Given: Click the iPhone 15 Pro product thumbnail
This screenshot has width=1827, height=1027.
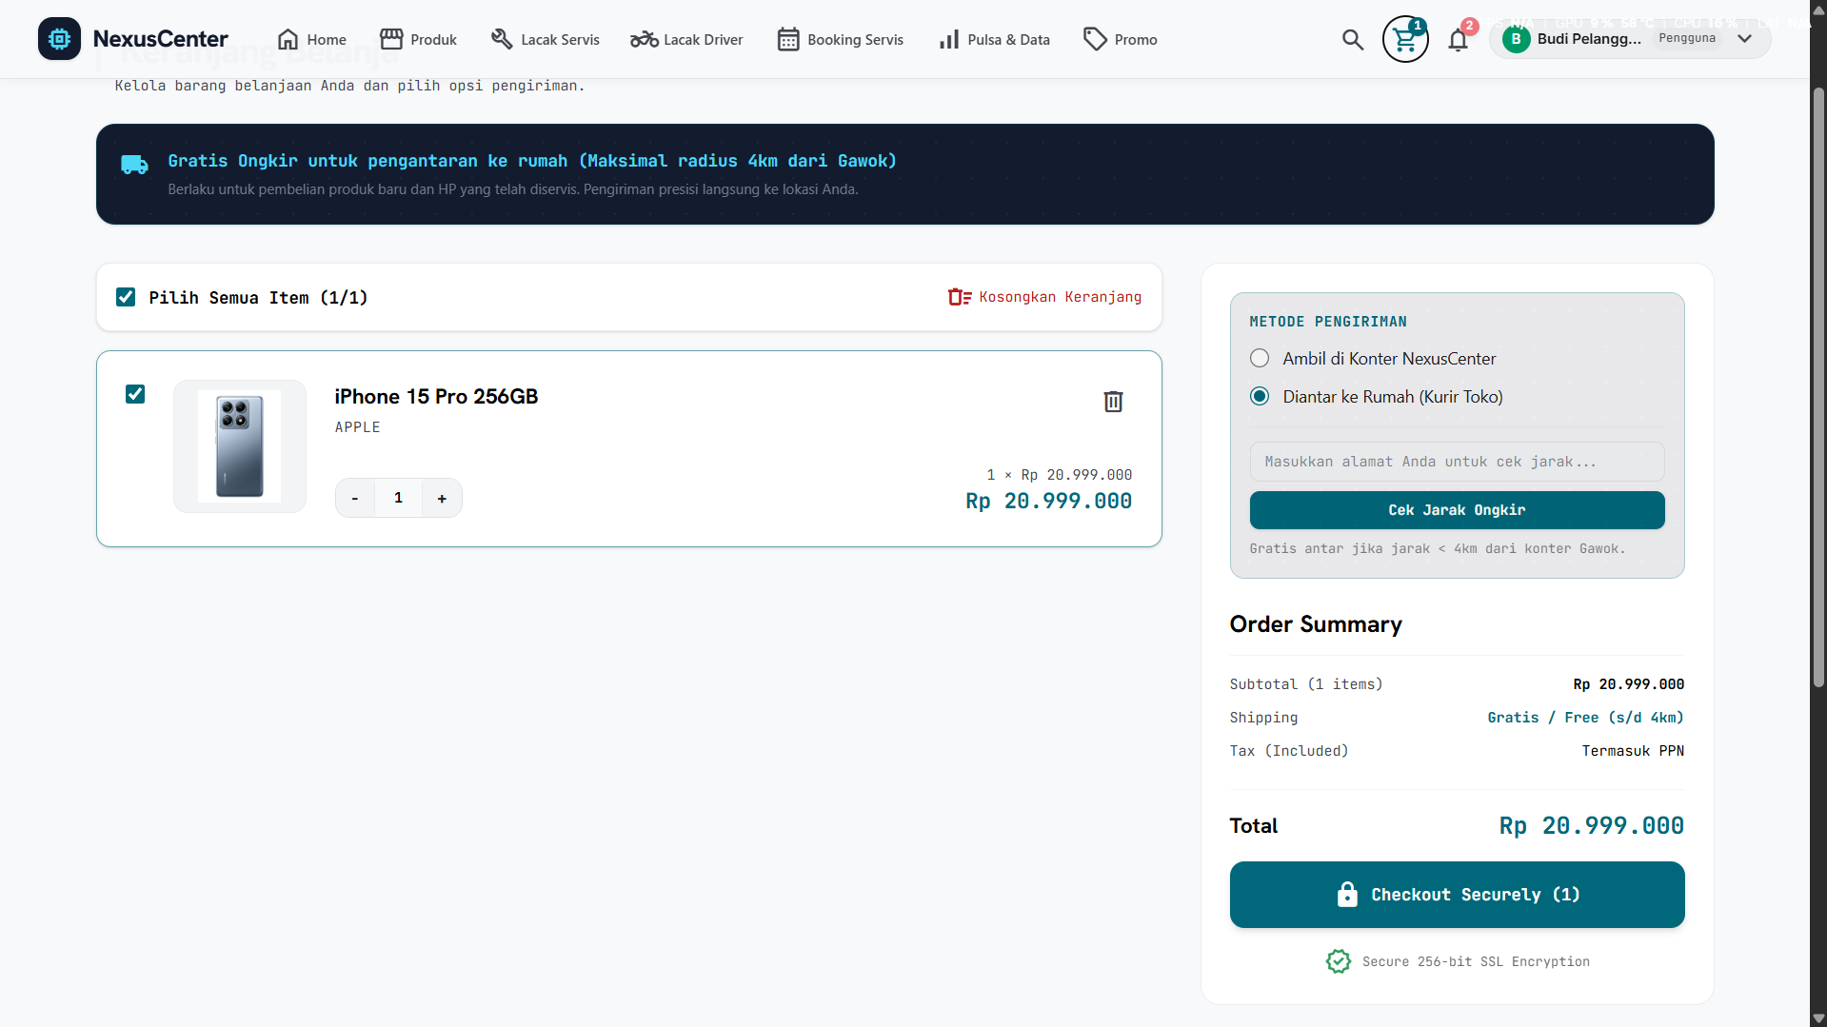Looking at the screenshot, I should coord(239,446).
